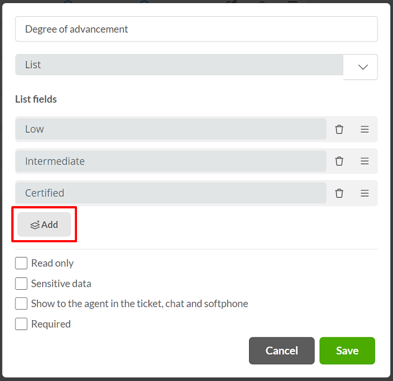Click the layers icon on Add button
The height and width of the screenshot is (381, 393).
point(35,225)
